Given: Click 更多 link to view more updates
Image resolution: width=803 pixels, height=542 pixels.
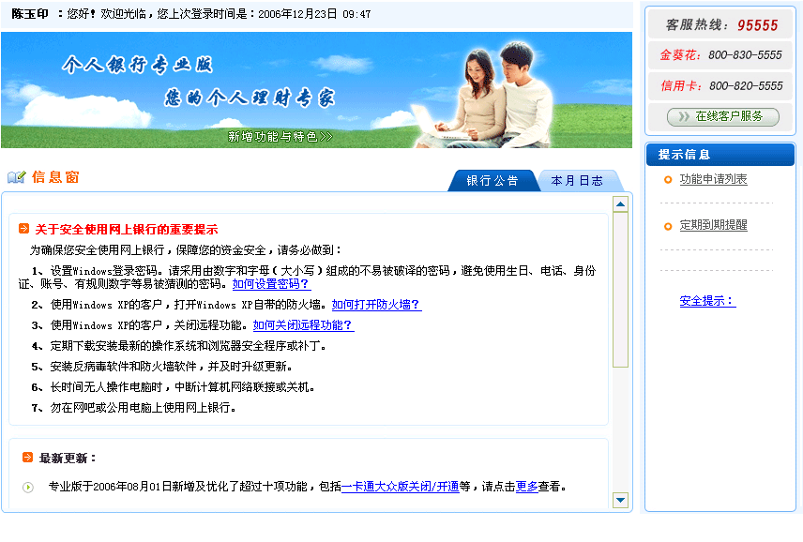Looking at the screenshot, I should click(526, 487).
